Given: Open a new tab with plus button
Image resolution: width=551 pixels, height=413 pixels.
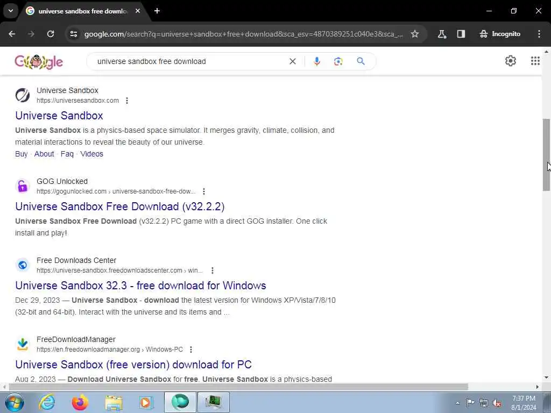Looking at the screenshot, I should (157, 11).
